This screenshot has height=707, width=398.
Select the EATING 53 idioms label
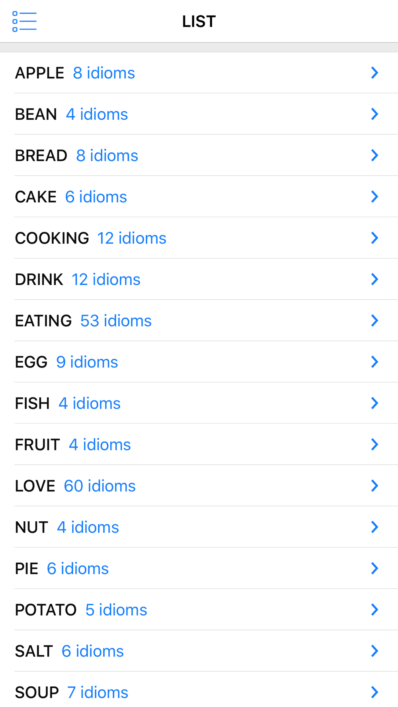click(x=83, y=321)
